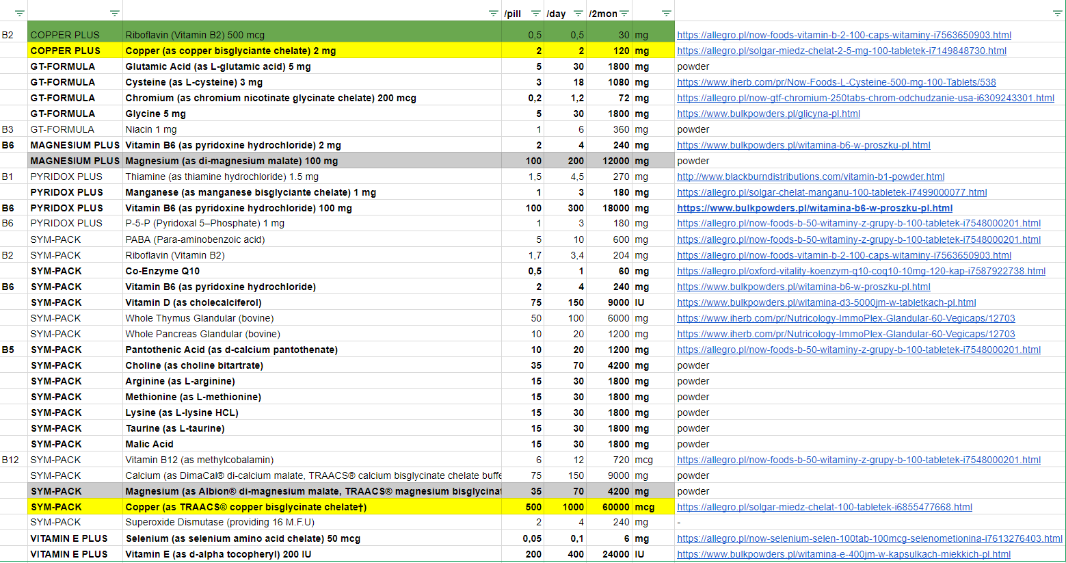The height and width of the screenshot is (563, 1066).
Task: Open filter for the links column
Action: click(1057, 14)
